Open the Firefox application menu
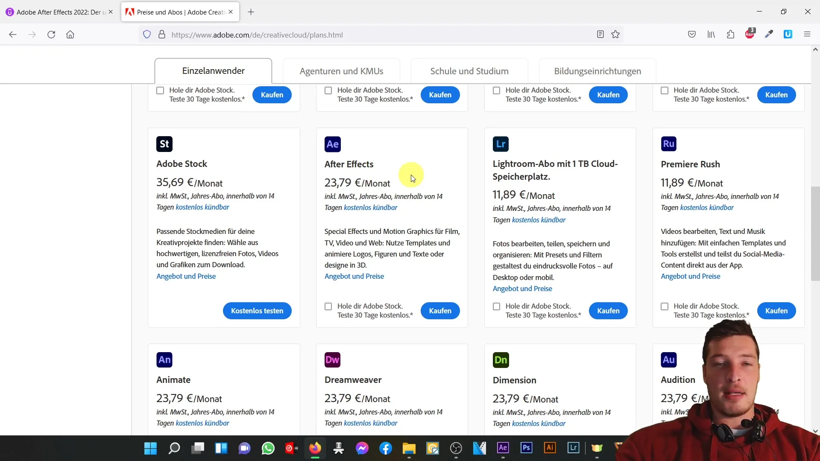This screenshot has width=820, height=461. click(x=807, y=35)
